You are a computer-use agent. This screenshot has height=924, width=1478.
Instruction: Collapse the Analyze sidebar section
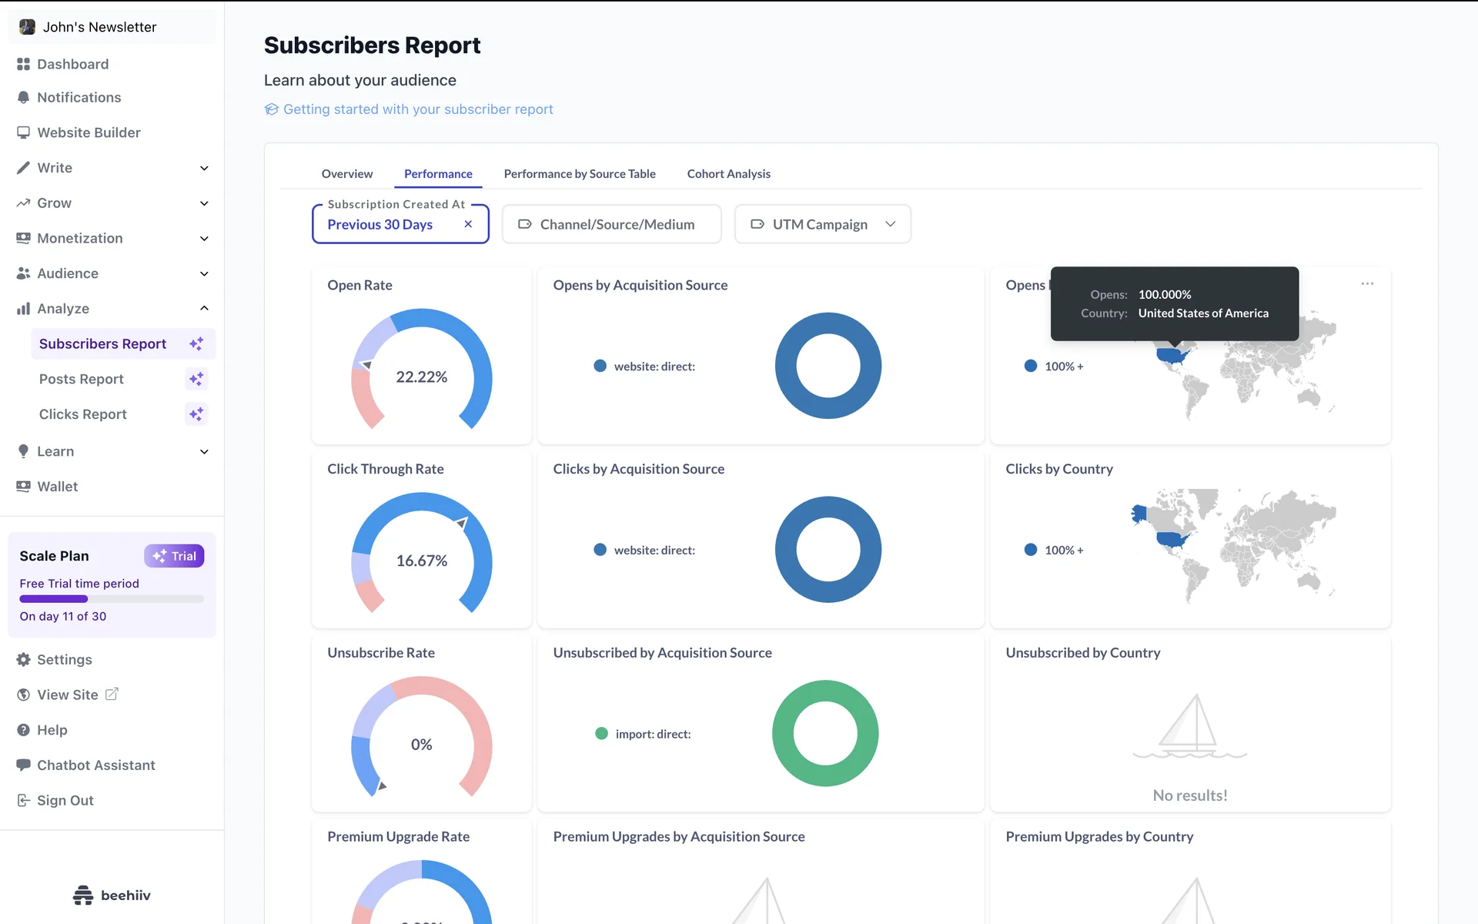(x=204, y=309)
